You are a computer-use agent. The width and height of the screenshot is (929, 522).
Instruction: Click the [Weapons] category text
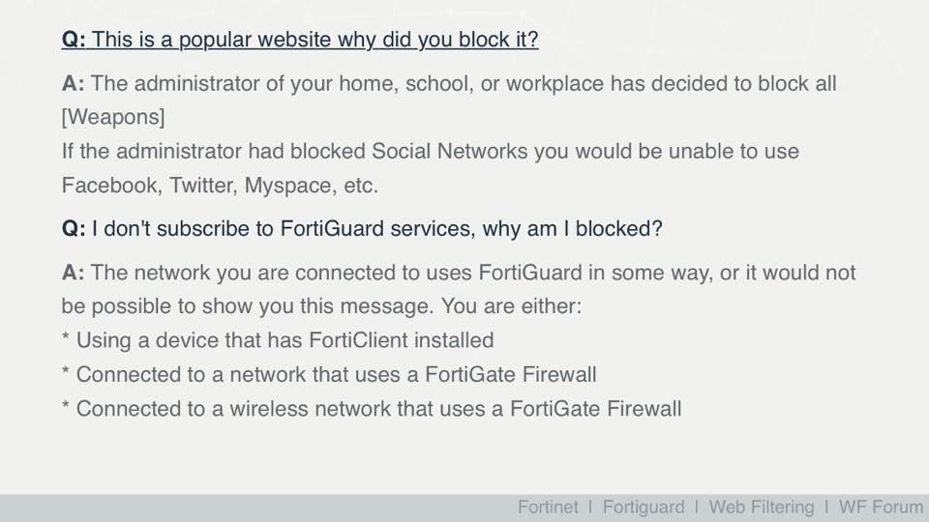click(x=113, y=117)
